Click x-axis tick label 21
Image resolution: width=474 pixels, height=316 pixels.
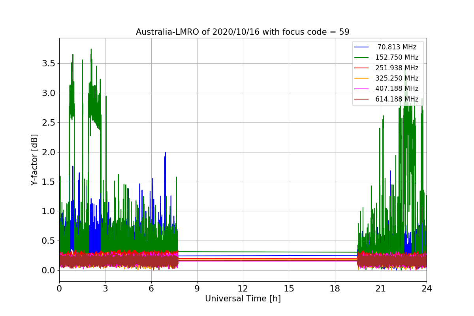pos(380,289)
